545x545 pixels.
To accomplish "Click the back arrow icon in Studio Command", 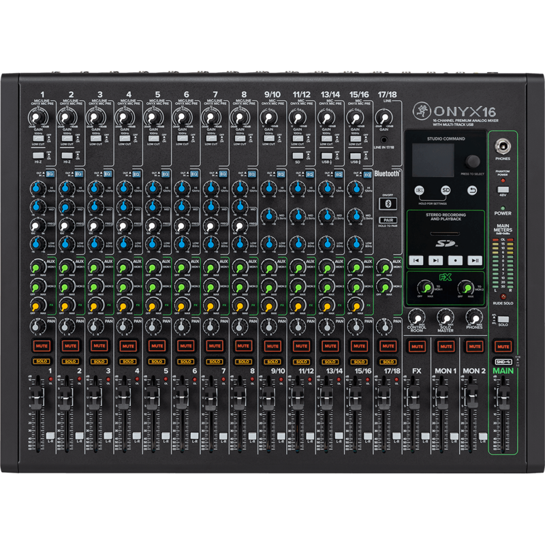I will point(473,190).
